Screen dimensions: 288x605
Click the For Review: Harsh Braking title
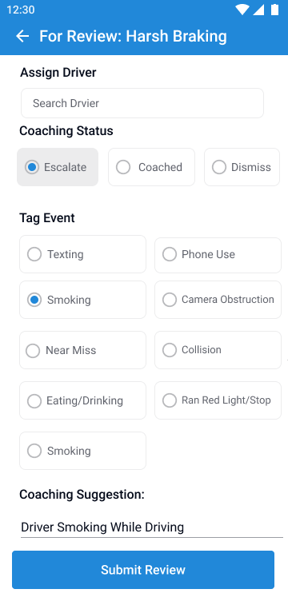click(133, 36)
